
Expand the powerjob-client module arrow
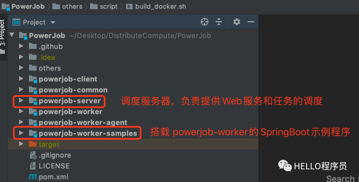point(21,79)
